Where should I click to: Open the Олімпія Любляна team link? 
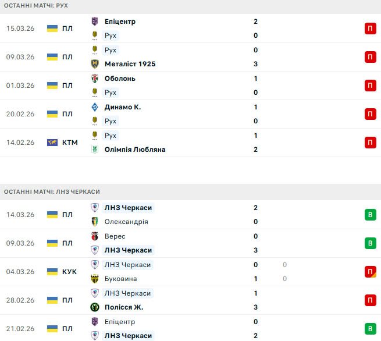pos(135,150)
